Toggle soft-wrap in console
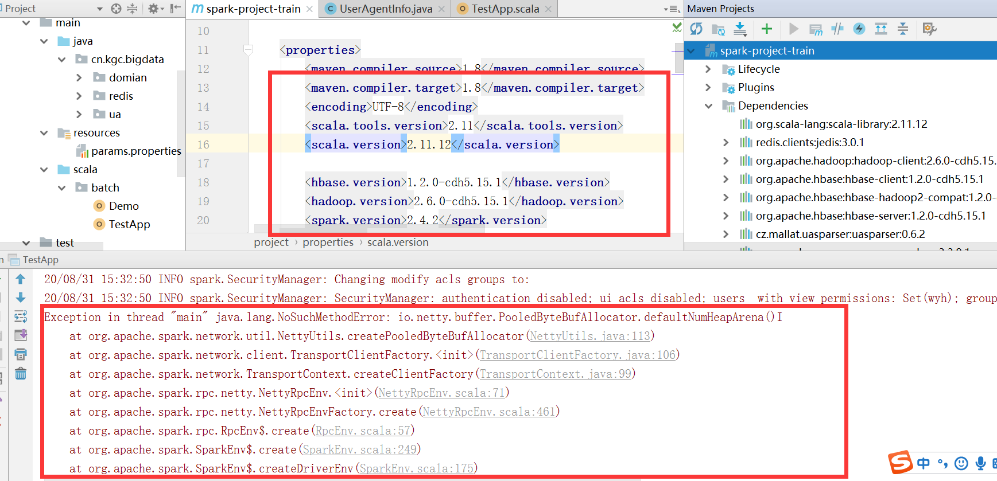Viewport: 997px width, 481px height. [x=20, y=316]
